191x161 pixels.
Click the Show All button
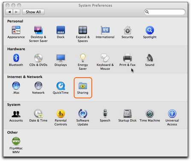point(33,12)
